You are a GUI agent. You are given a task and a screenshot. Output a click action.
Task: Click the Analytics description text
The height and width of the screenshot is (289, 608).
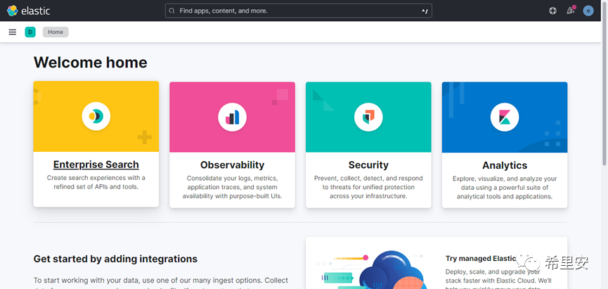[505, 187]
